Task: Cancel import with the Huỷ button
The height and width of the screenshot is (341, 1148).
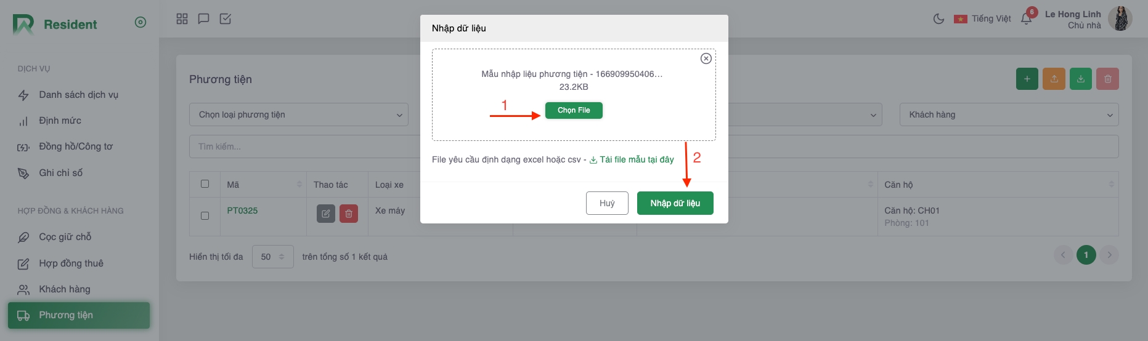Action: coord(607,203)
